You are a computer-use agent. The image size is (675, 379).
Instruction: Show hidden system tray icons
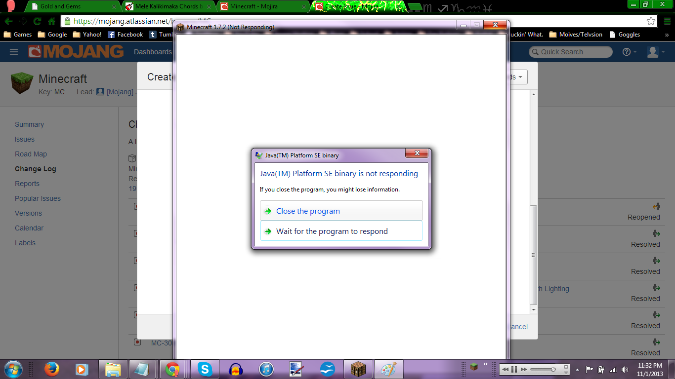pos(578,369)
